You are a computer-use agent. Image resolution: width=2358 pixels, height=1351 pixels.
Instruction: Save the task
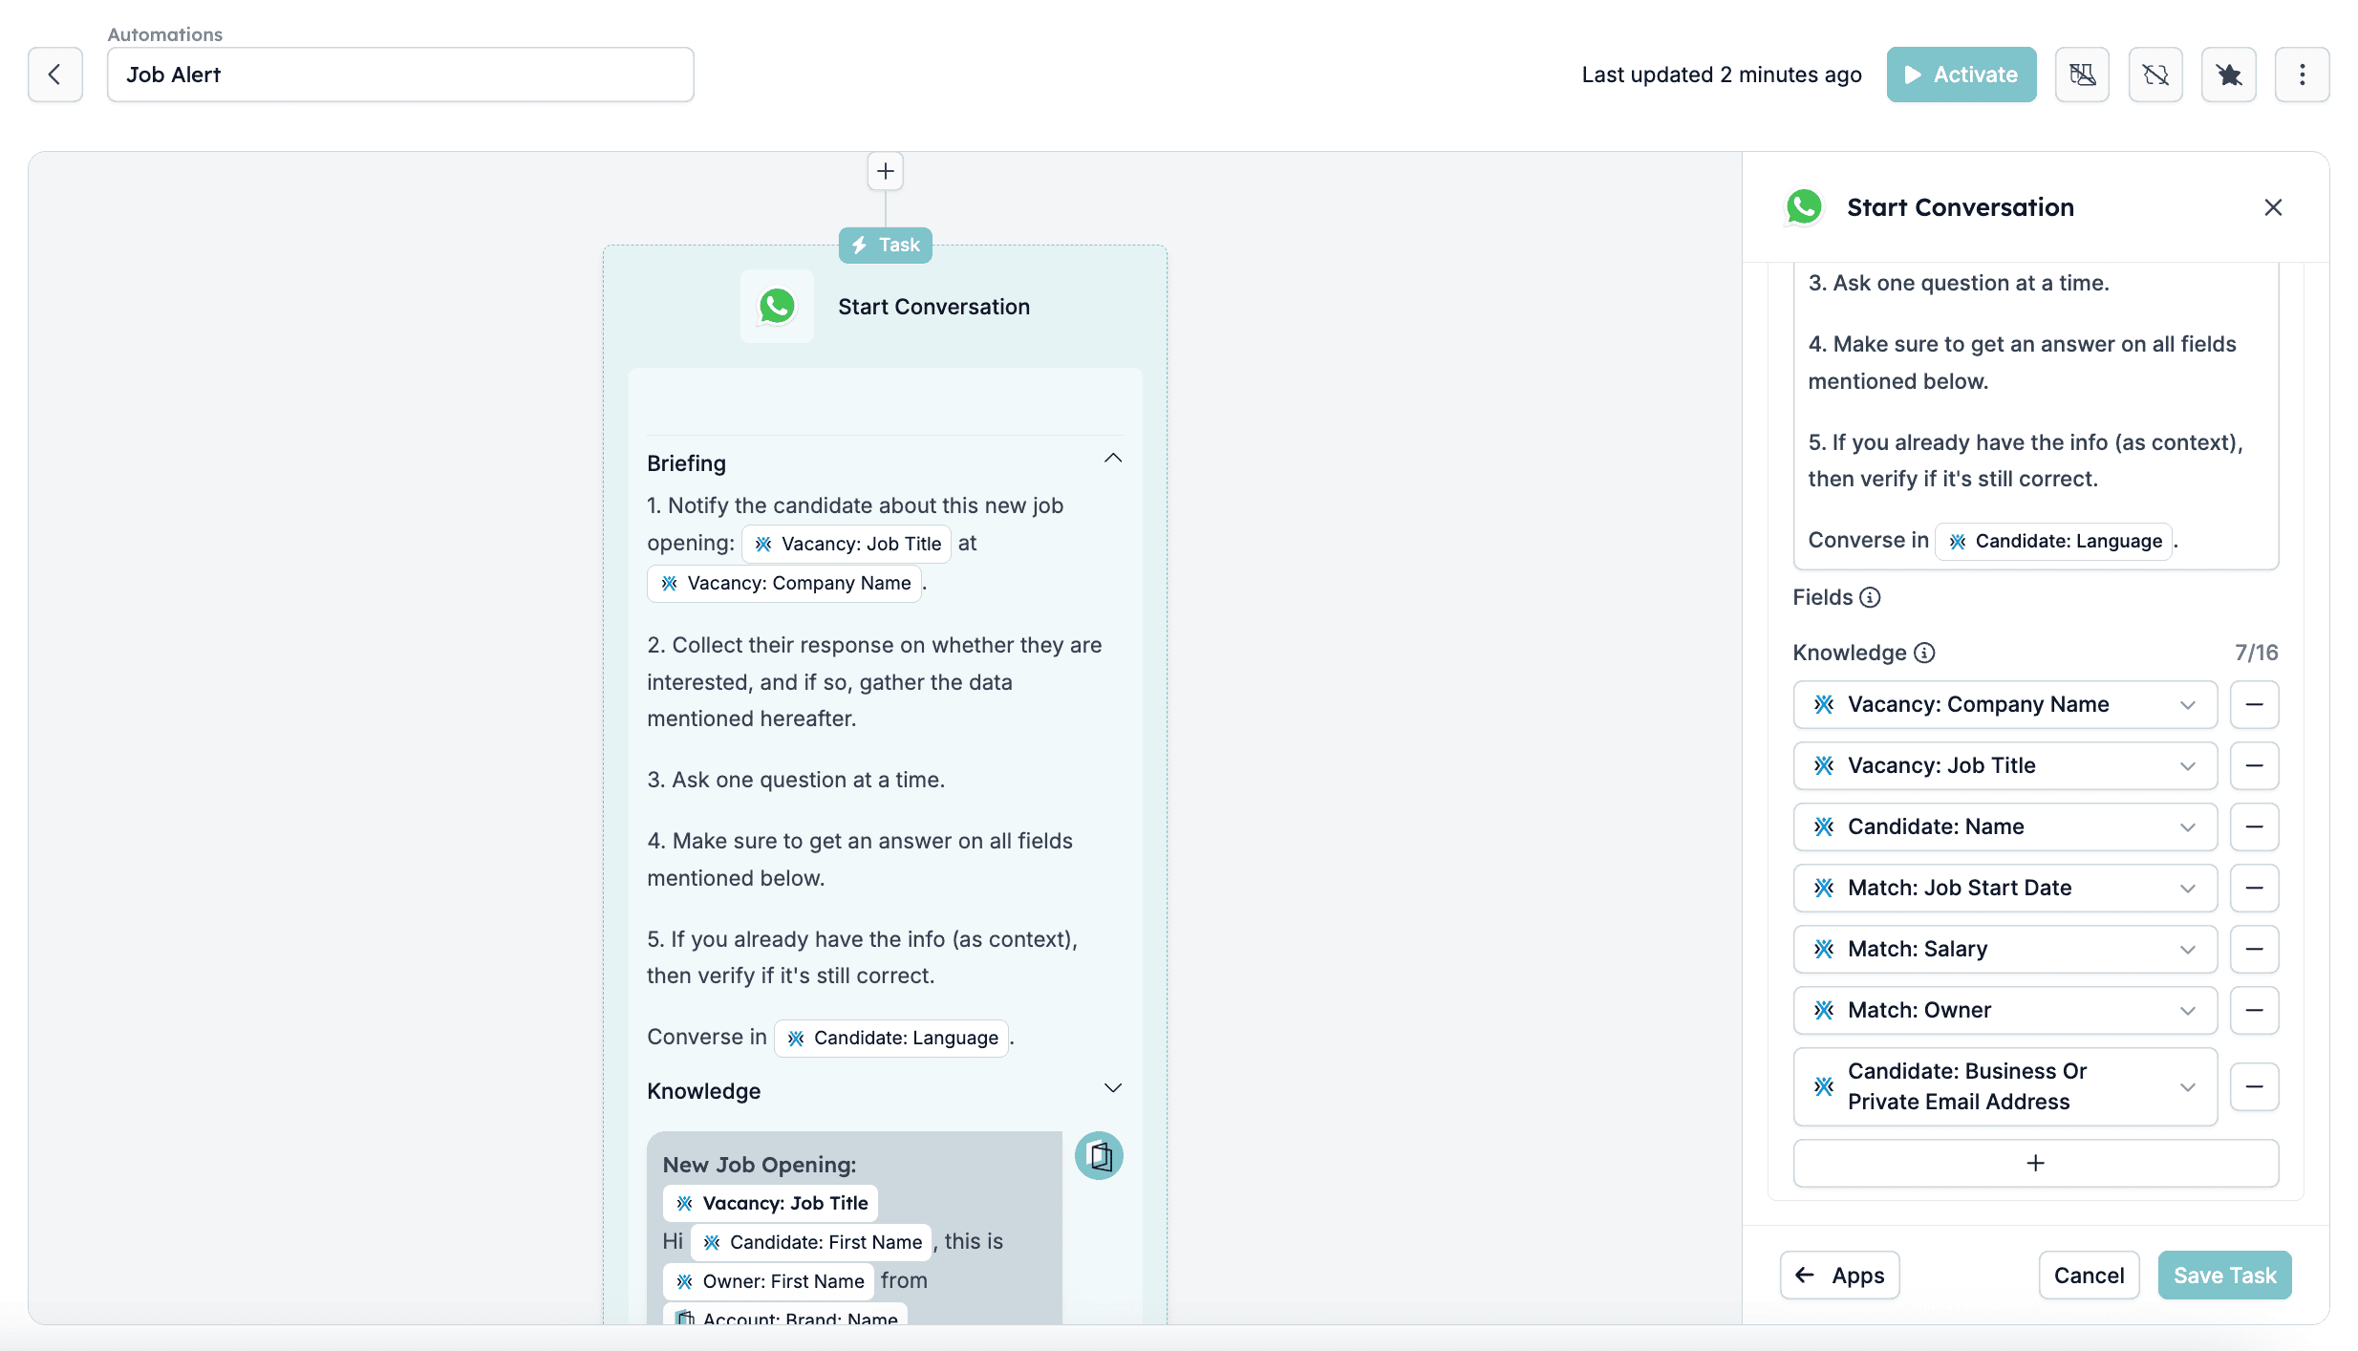pyautogui.click(x=2224, y=1276)
